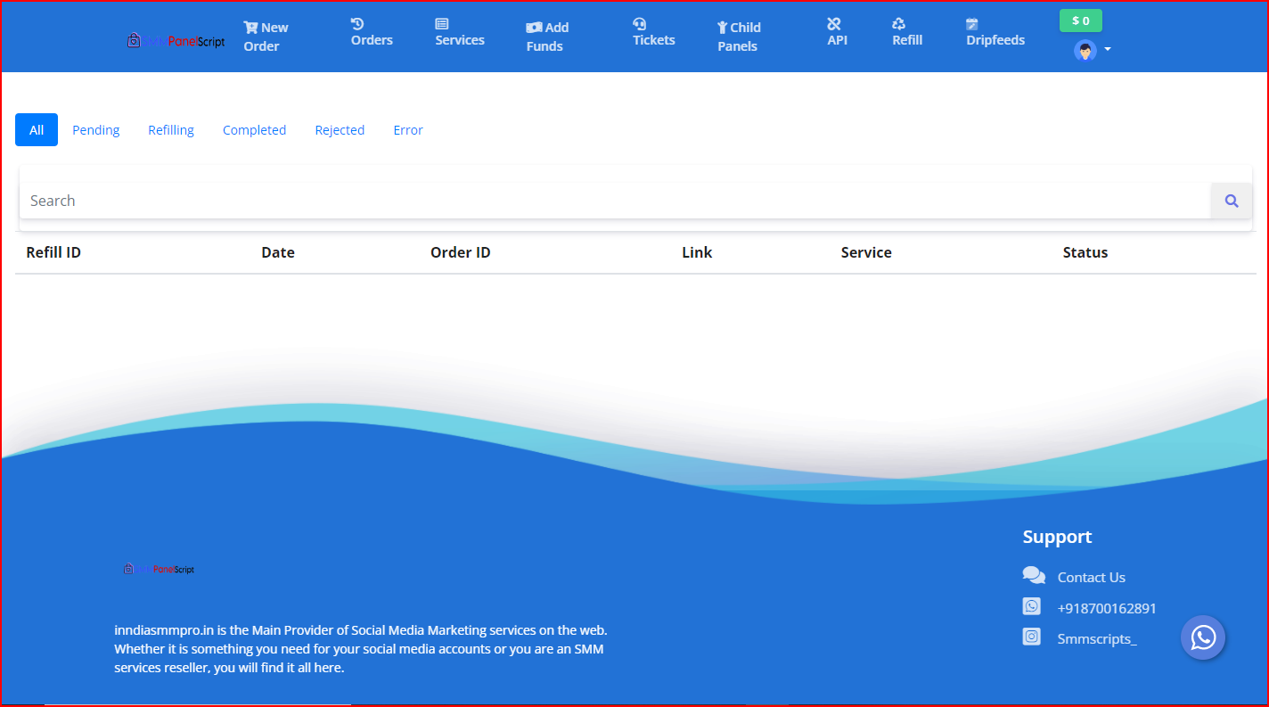
Task: Click the Refill recycle icon
Action: (898, 24)
